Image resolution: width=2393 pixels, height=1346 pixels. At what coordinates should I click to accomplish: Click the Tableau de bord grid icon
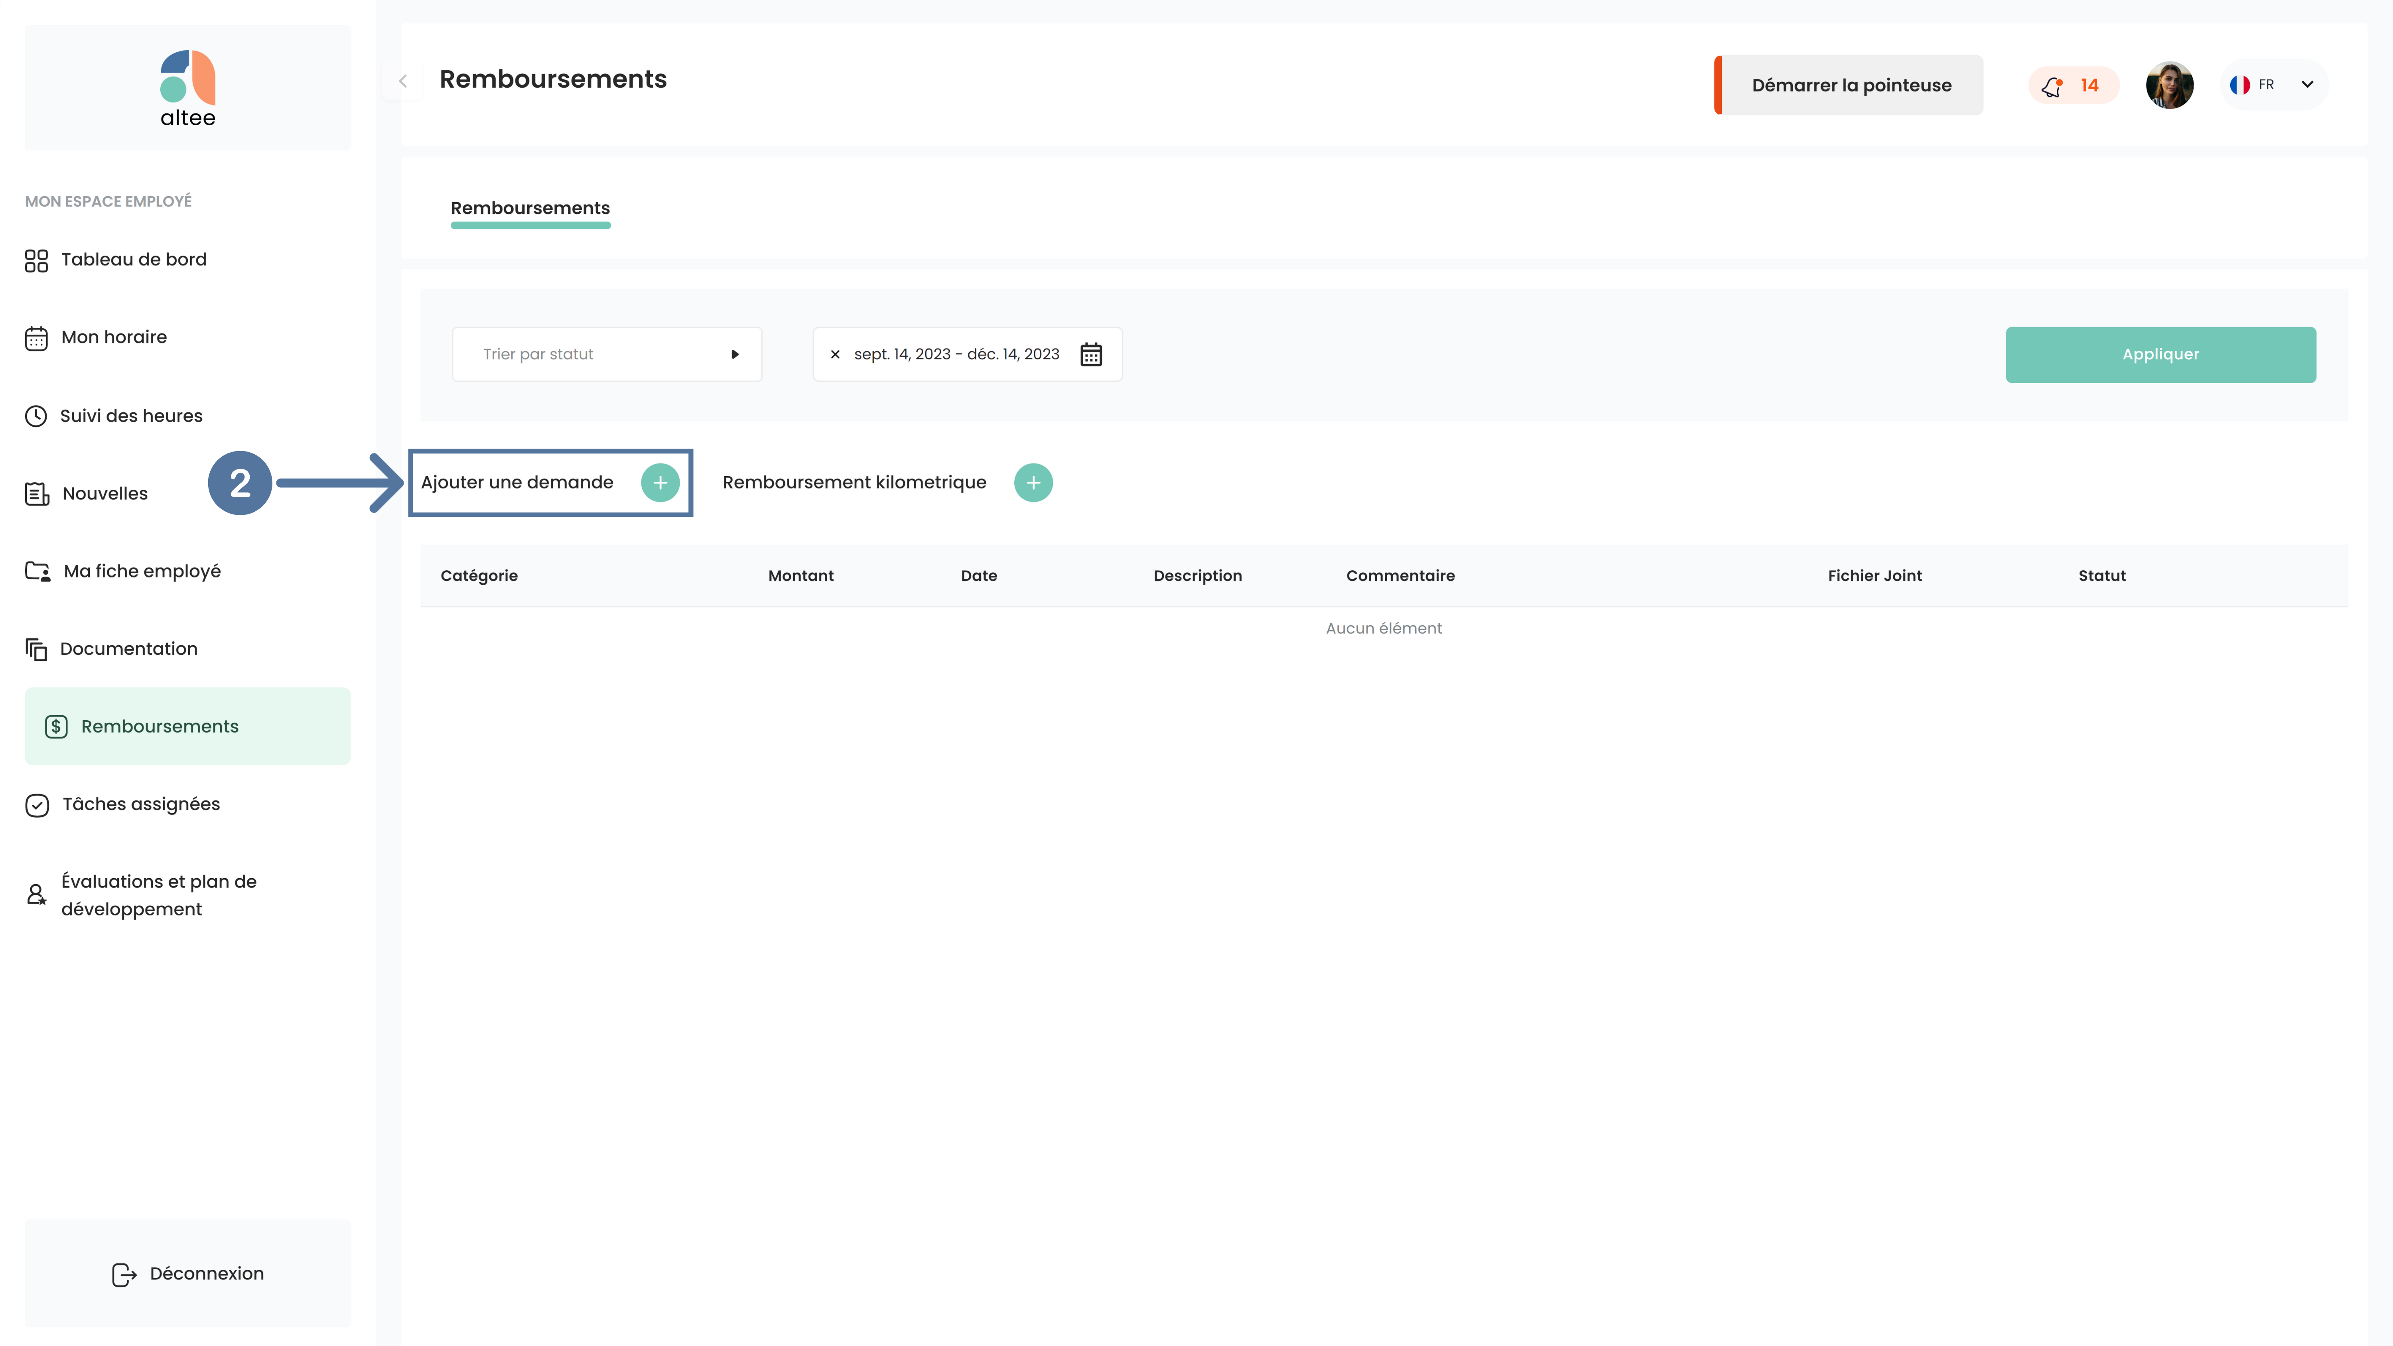36,261
